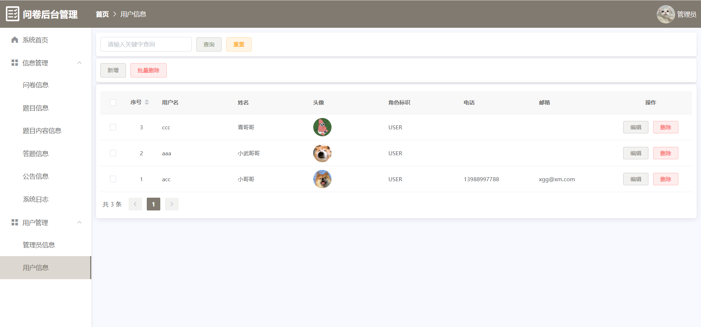The image size is (701, 327).
Task: Click the 查询 search button
Action: point(209,45)
